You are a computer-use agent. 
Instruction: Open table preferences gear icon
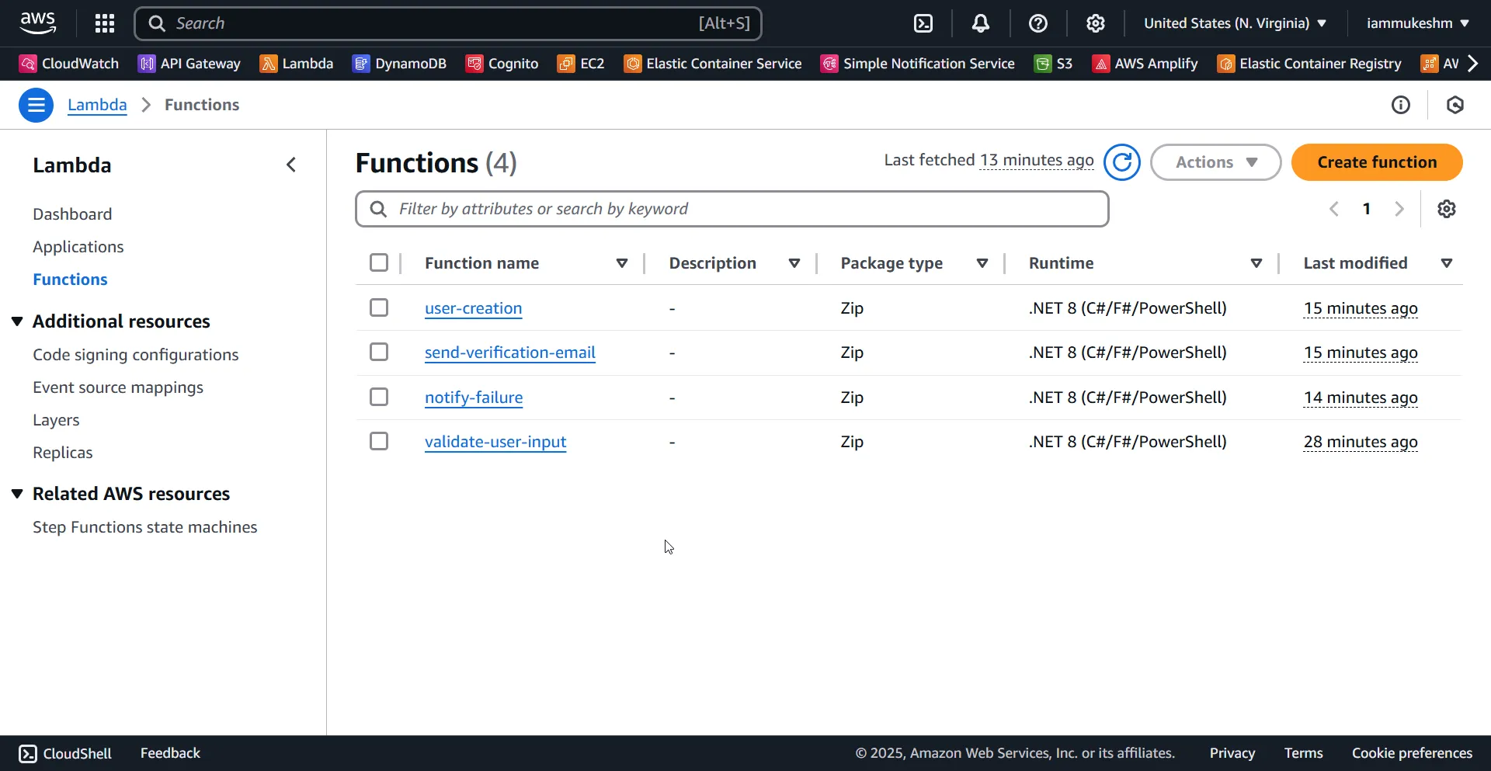1446,209
